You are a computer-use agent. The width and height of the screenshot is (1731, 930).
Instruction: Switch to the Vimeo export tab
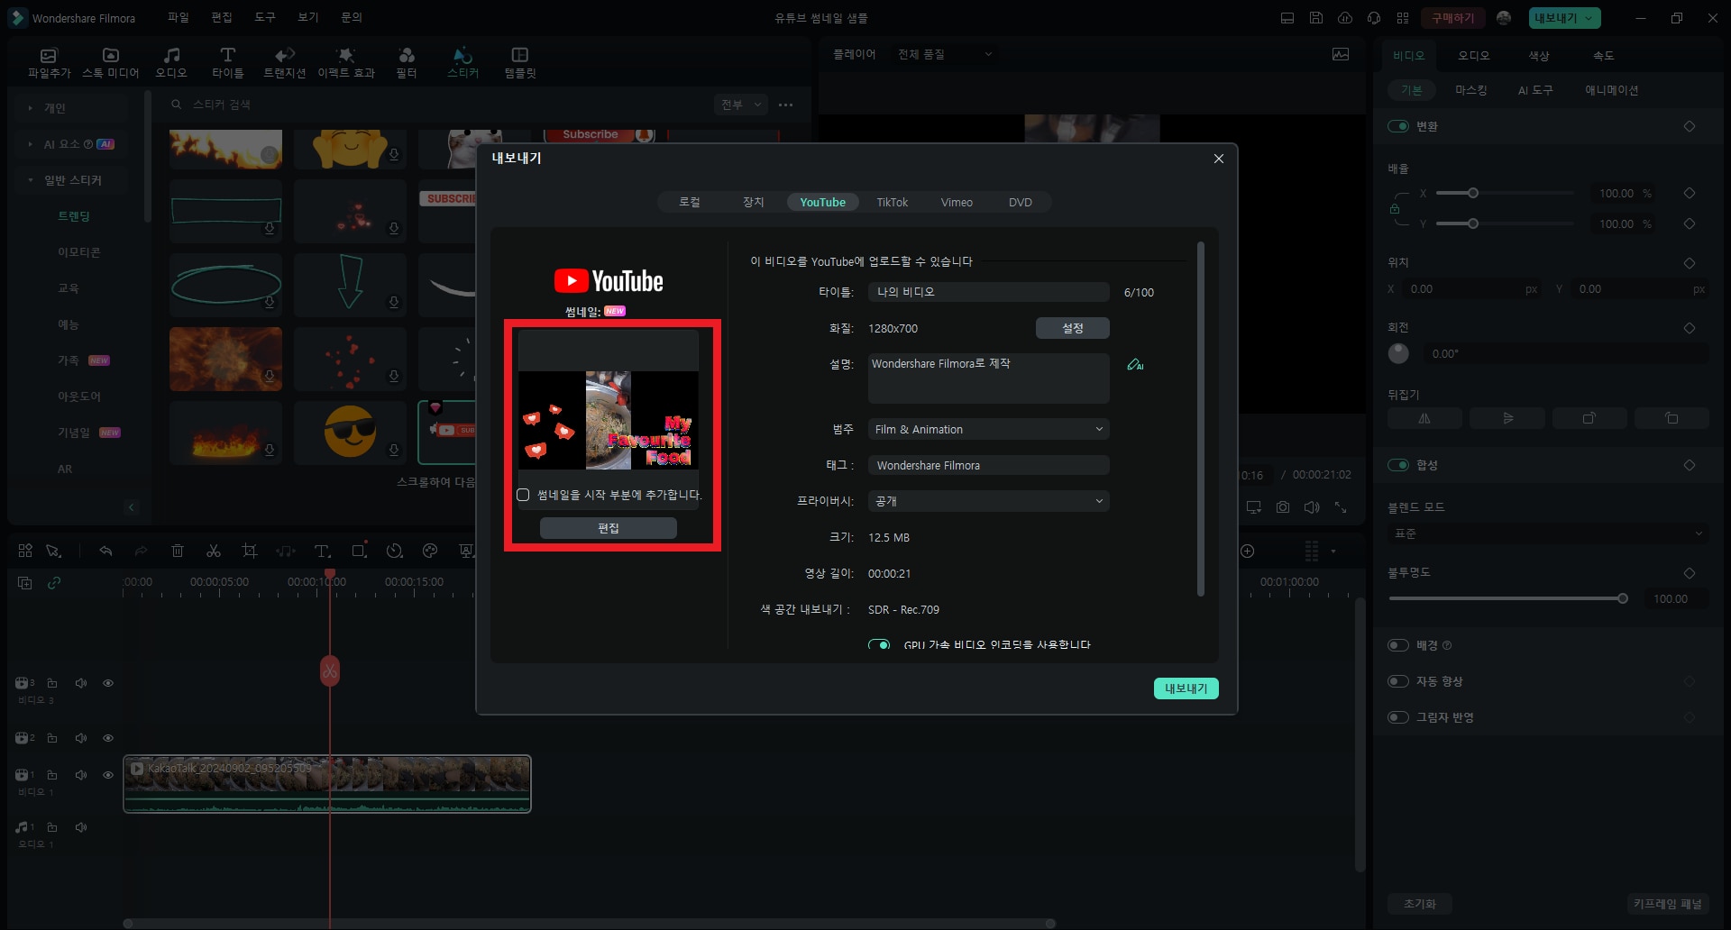(x=957, y=202)
